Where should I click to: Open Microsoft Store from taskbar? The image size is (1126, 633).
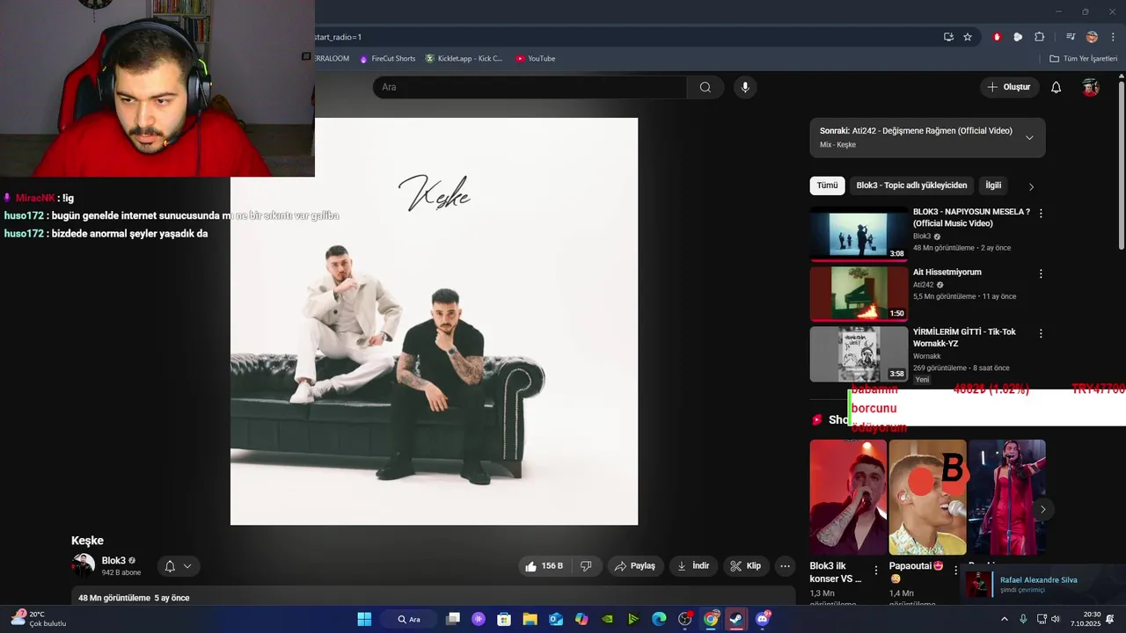pyautogui.click(x=504, y=619)
